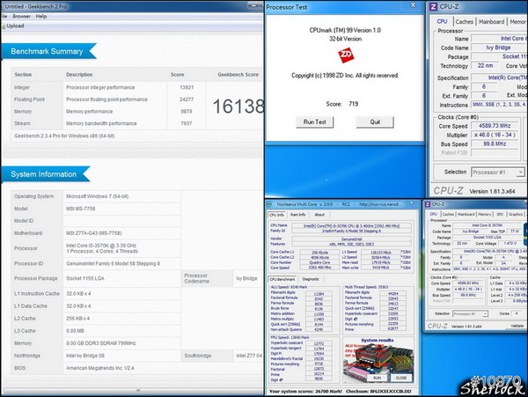Select the Ram Info tab in Nuclearus

click(297, 214)
